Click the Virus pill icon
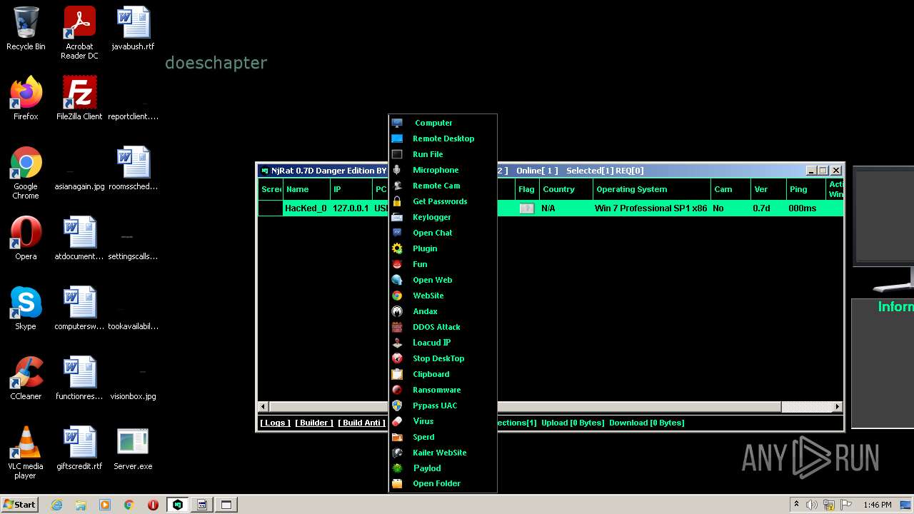Image resolution: width=914 pixels, height=514 pixels. 397,421
